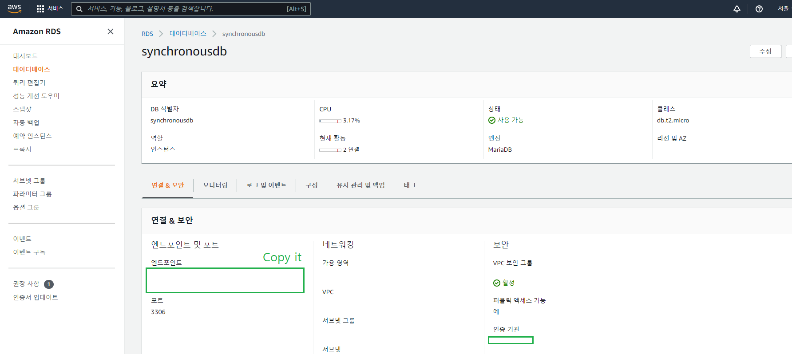
Task: Open 자동 백업 in sidebar
Action: [26, 122]
